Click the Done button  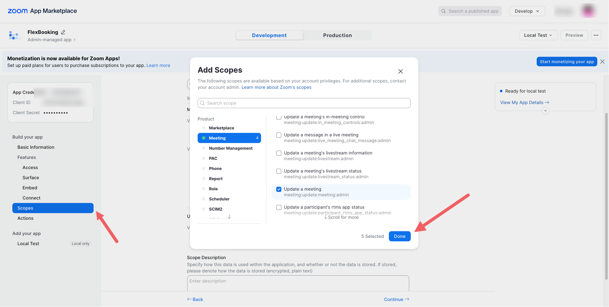[x=400, y=236]
